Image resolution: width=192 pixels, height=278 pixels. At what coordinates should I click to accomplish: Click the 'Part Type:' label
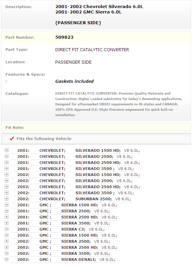17,50
